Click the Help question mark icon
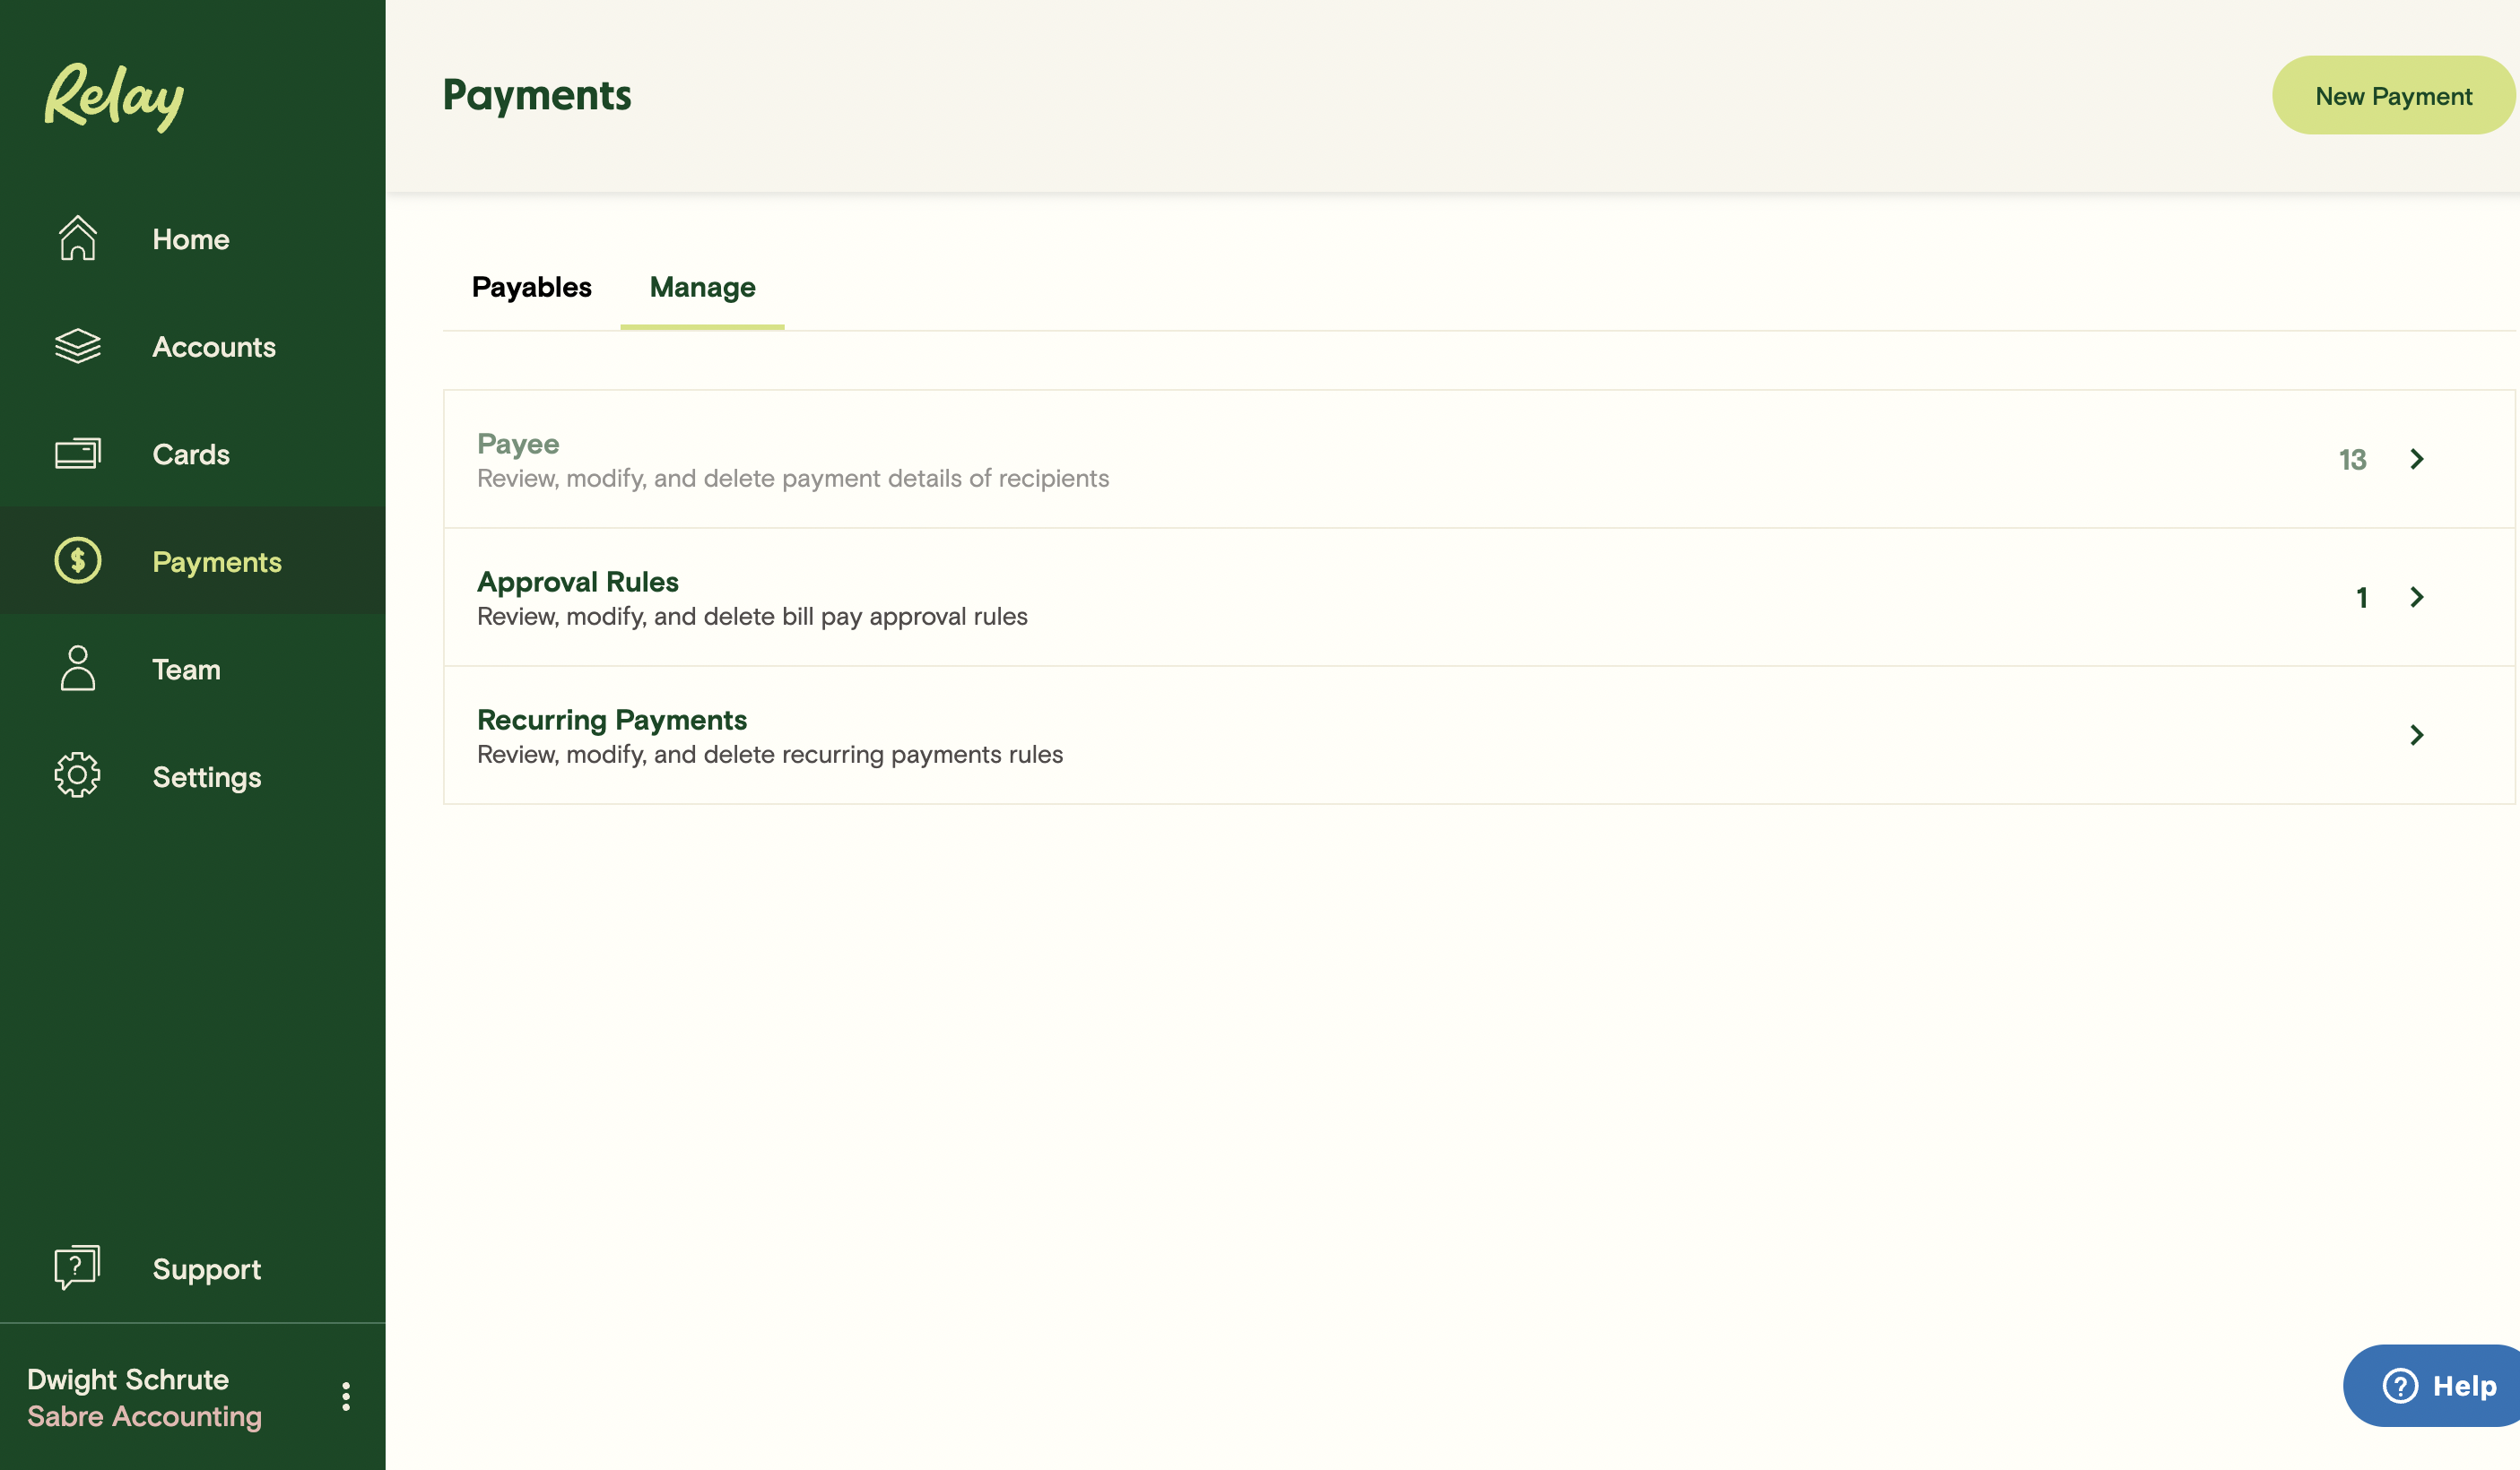The height and width of the screenshot is (1470, 2520). click(2400, 1385)
